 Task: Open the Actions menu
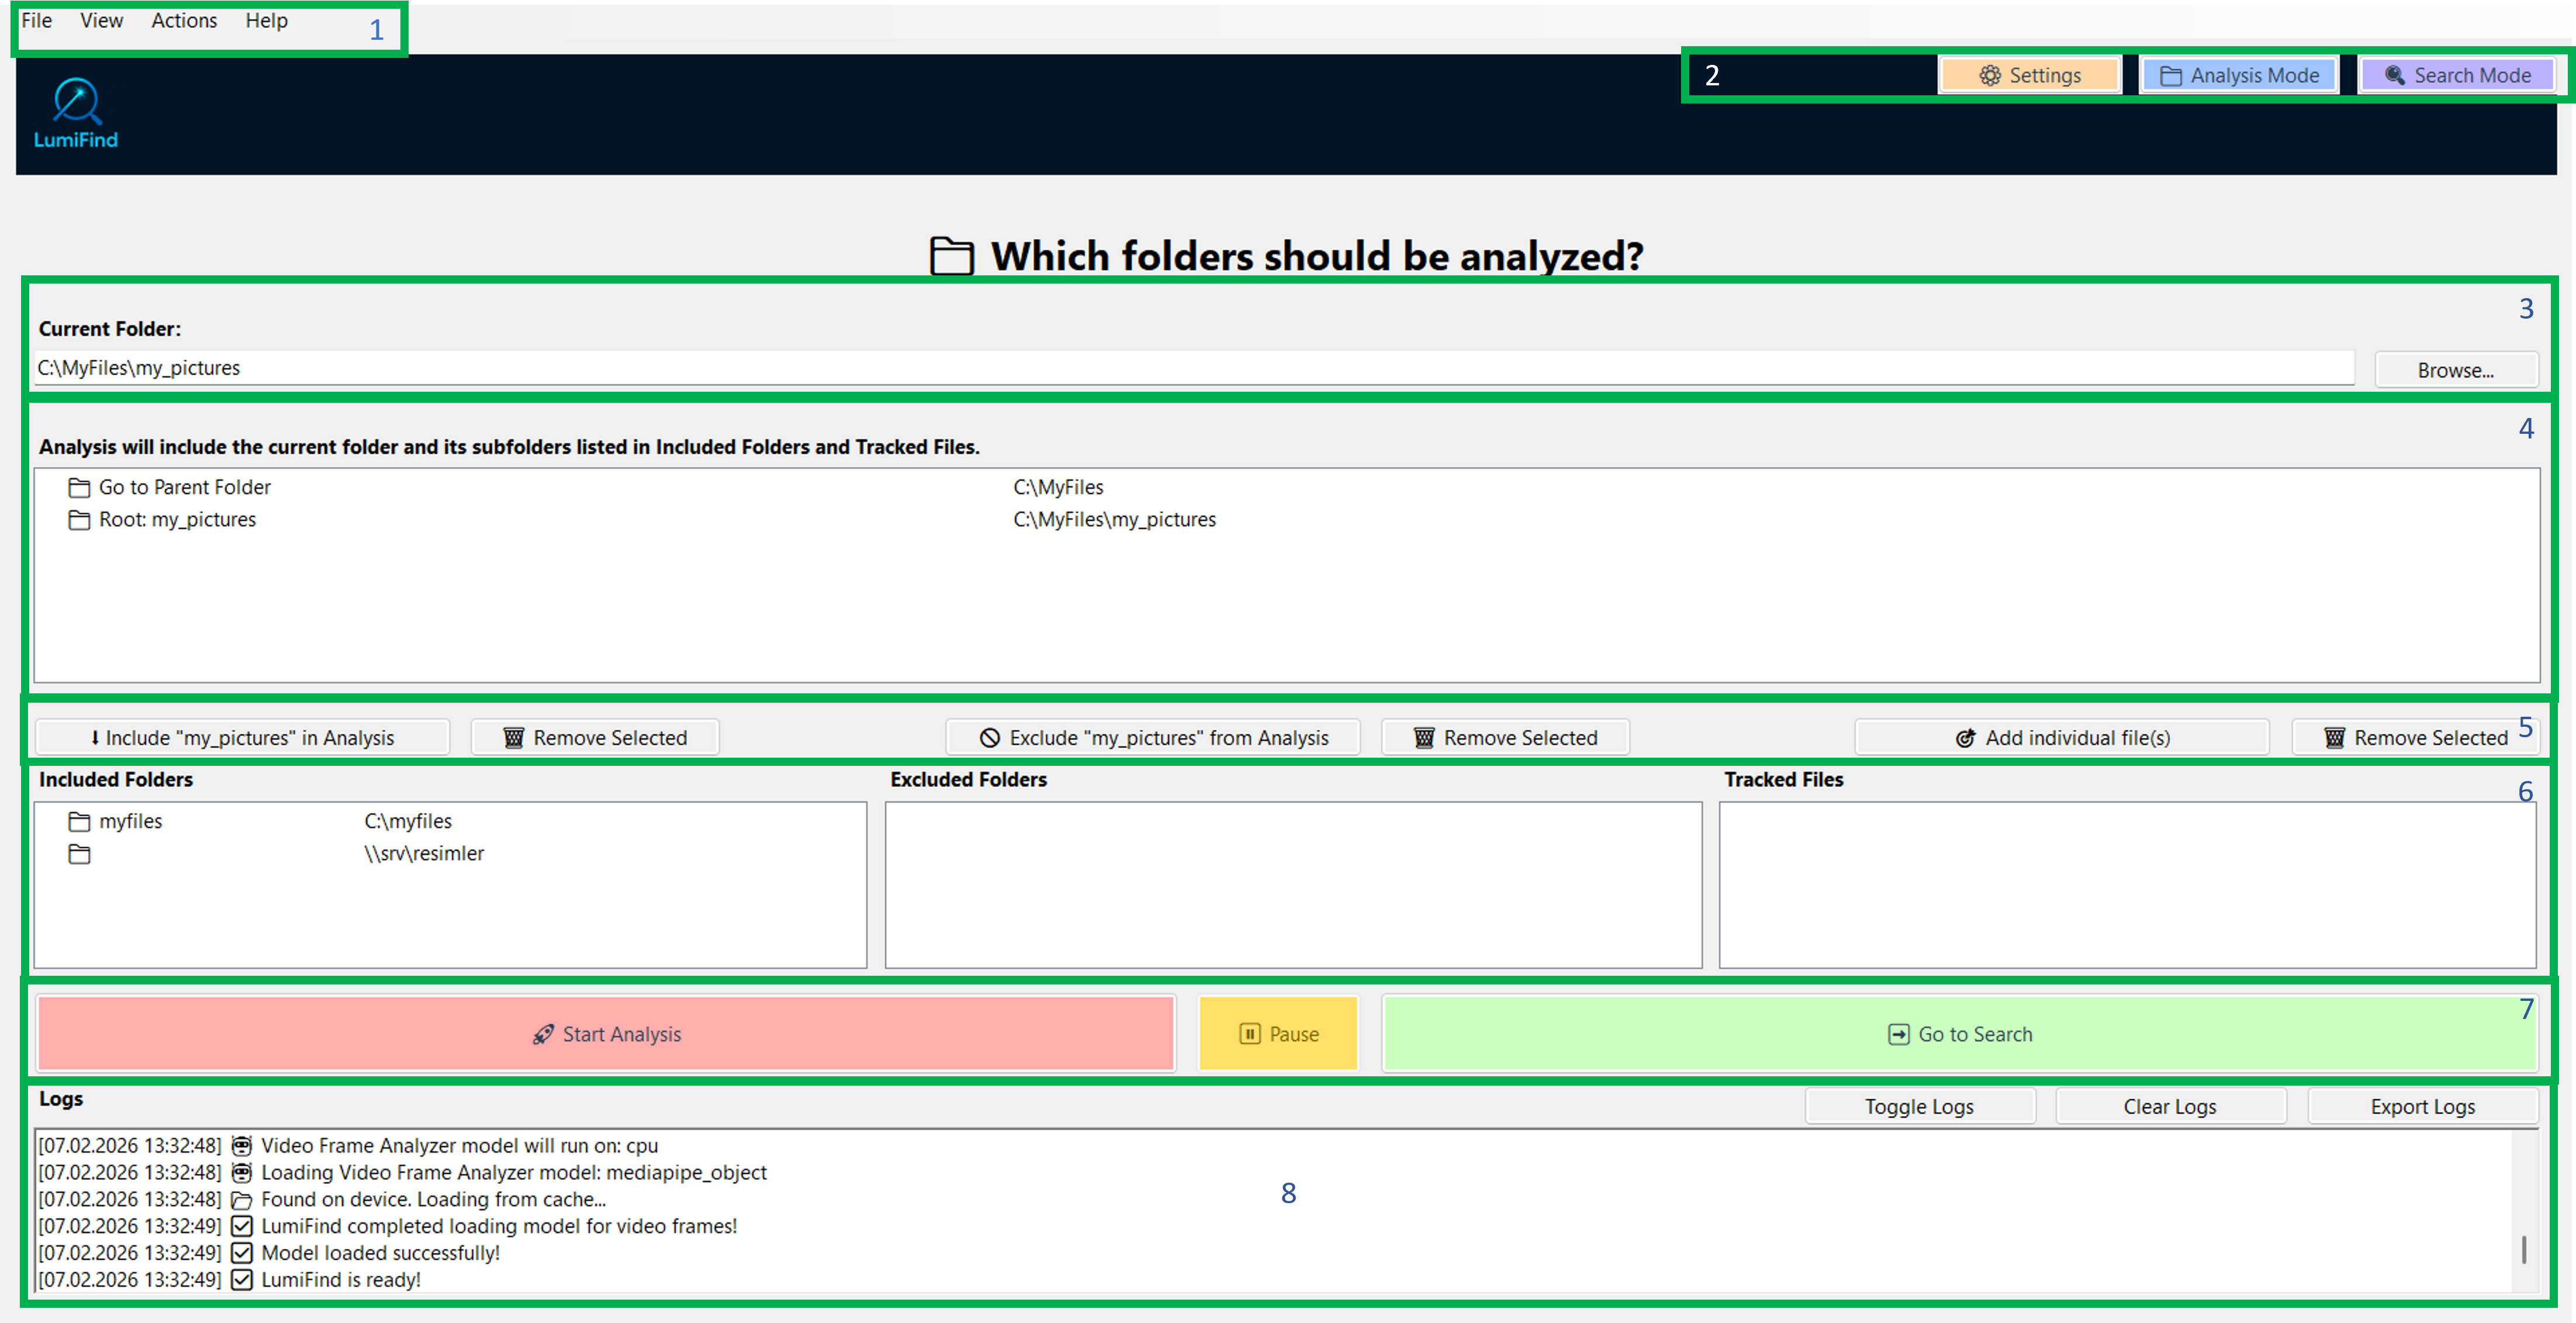coord(184,20)
